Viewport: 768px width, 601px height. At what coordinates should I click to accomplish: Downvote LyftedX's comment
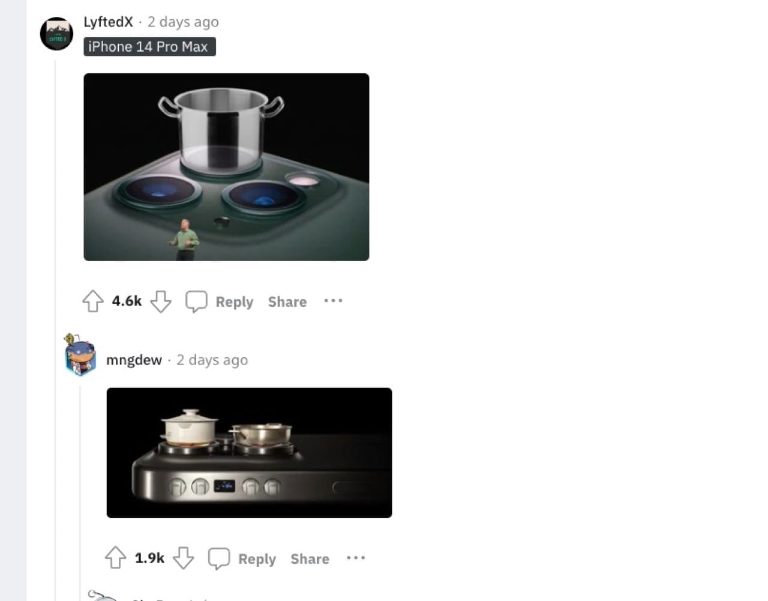(x=160, y=301)
